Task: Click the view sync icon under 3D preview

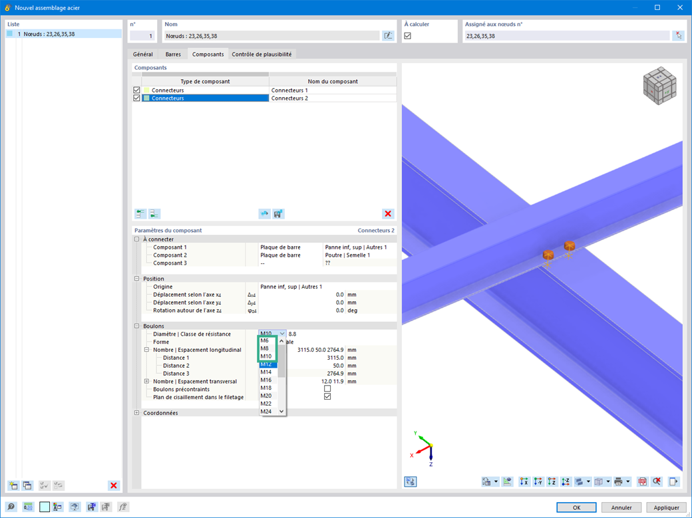Action: 411,481
